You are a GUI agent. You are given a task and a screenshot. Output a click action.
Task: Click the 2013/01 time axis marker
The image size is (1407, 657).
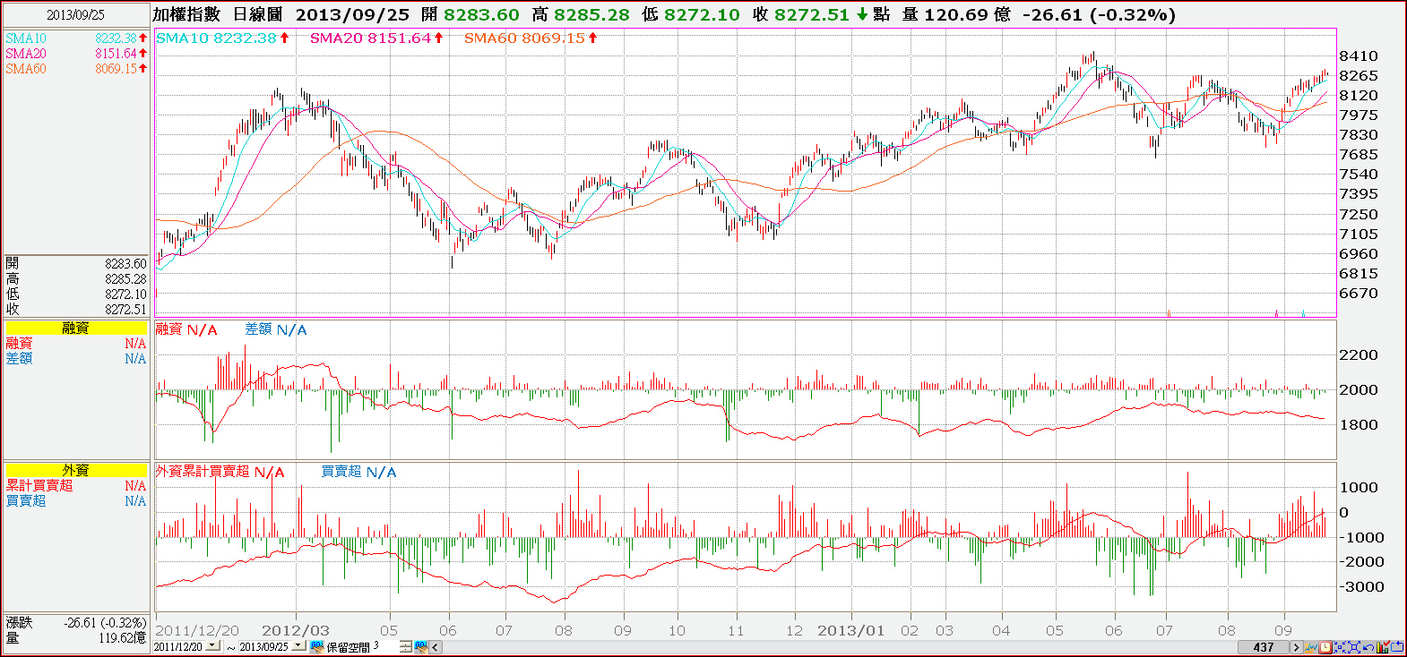tap(850, 630)
